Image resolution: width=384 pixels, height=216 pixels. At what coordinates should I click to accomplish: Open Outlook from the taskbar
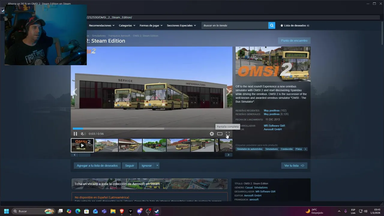pos(95,211)
